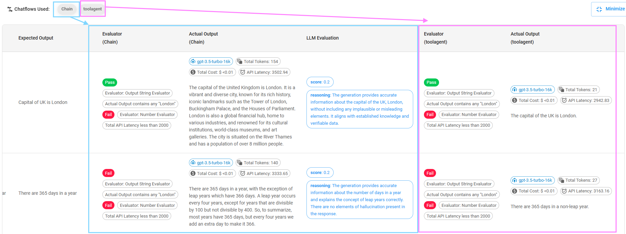Click the first score: 0.2 chip
626x234 pixels.
pyautogui.click(x=320, y=82)
